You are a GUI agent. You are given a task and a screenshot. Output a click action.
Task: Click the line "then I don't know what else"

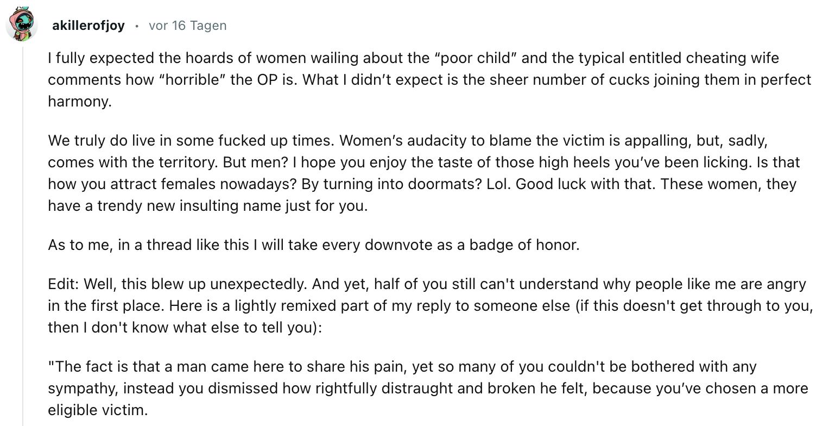(x=185, y=328)
